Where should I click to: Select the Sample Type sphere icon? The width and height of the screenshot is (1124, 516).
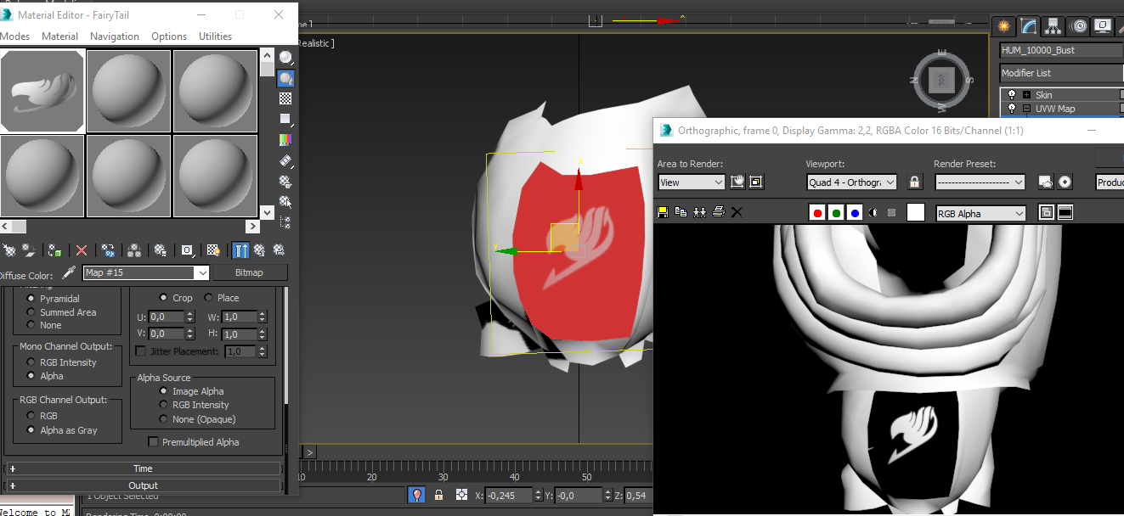(x=286, y=58)
